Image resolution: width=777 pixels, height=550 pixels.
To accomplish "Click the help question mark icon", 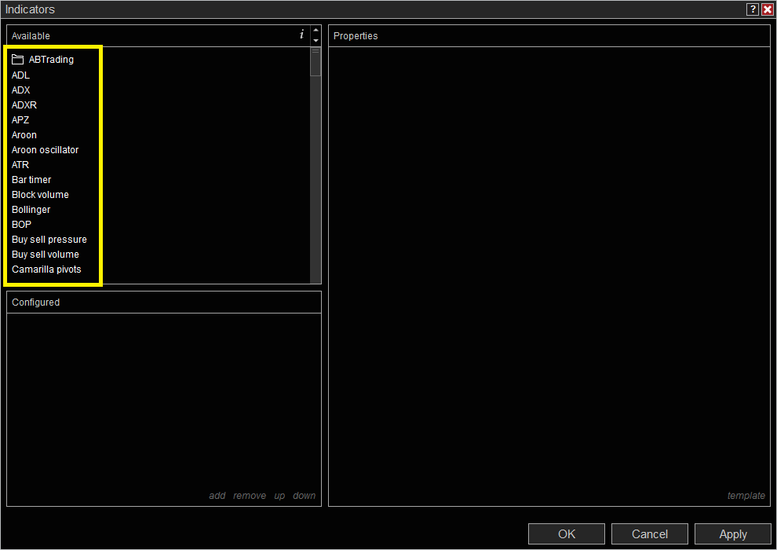I will click(753, 9).
